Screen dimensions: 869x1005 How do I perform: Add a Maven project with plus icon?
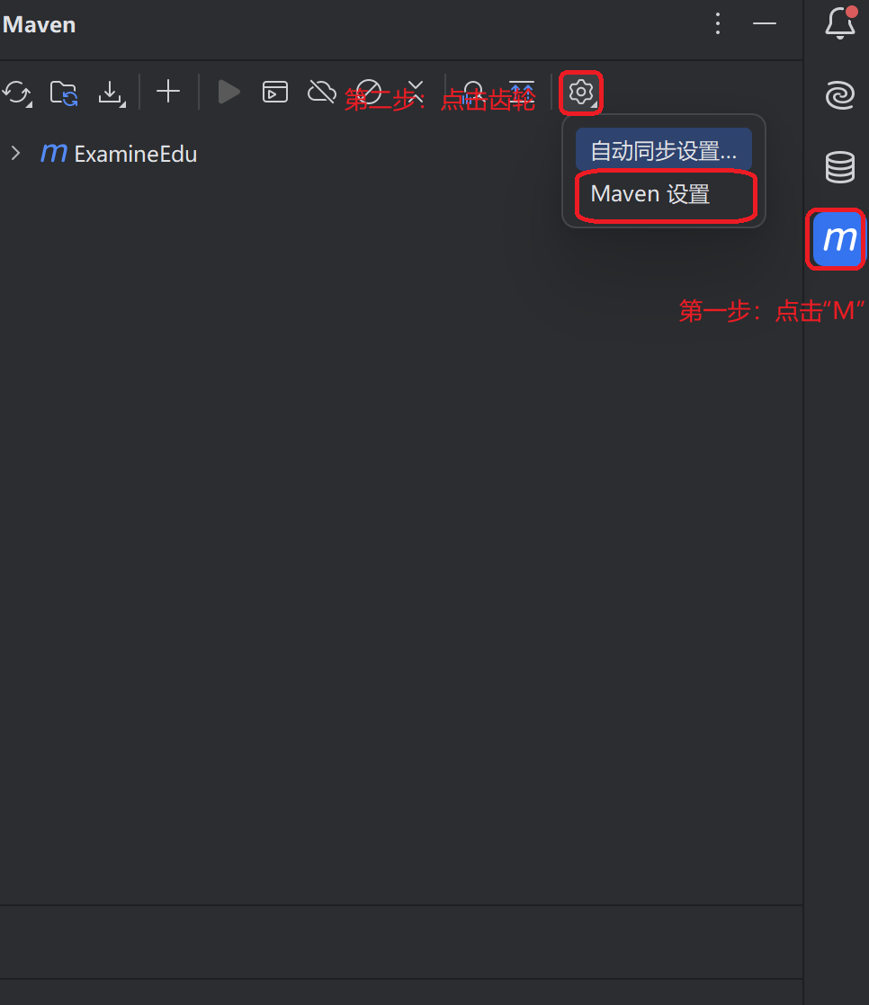point(168,92)
